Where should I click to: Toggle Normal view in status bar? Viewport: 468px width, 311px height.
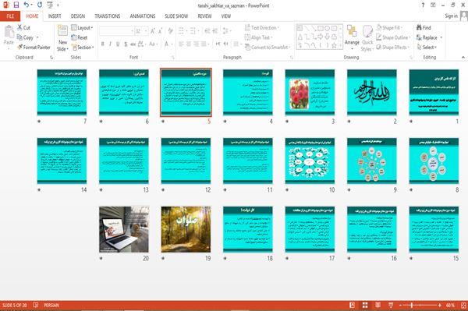(353, 305)
